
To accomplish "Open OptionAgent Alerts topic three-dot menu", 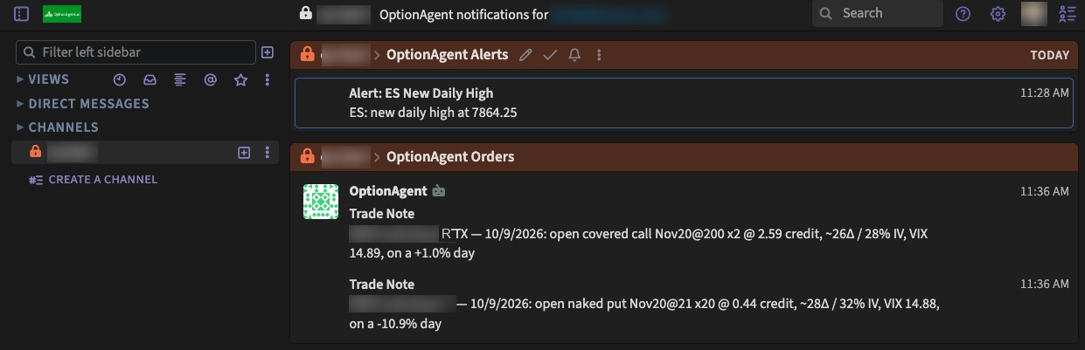I will (599, 55).
